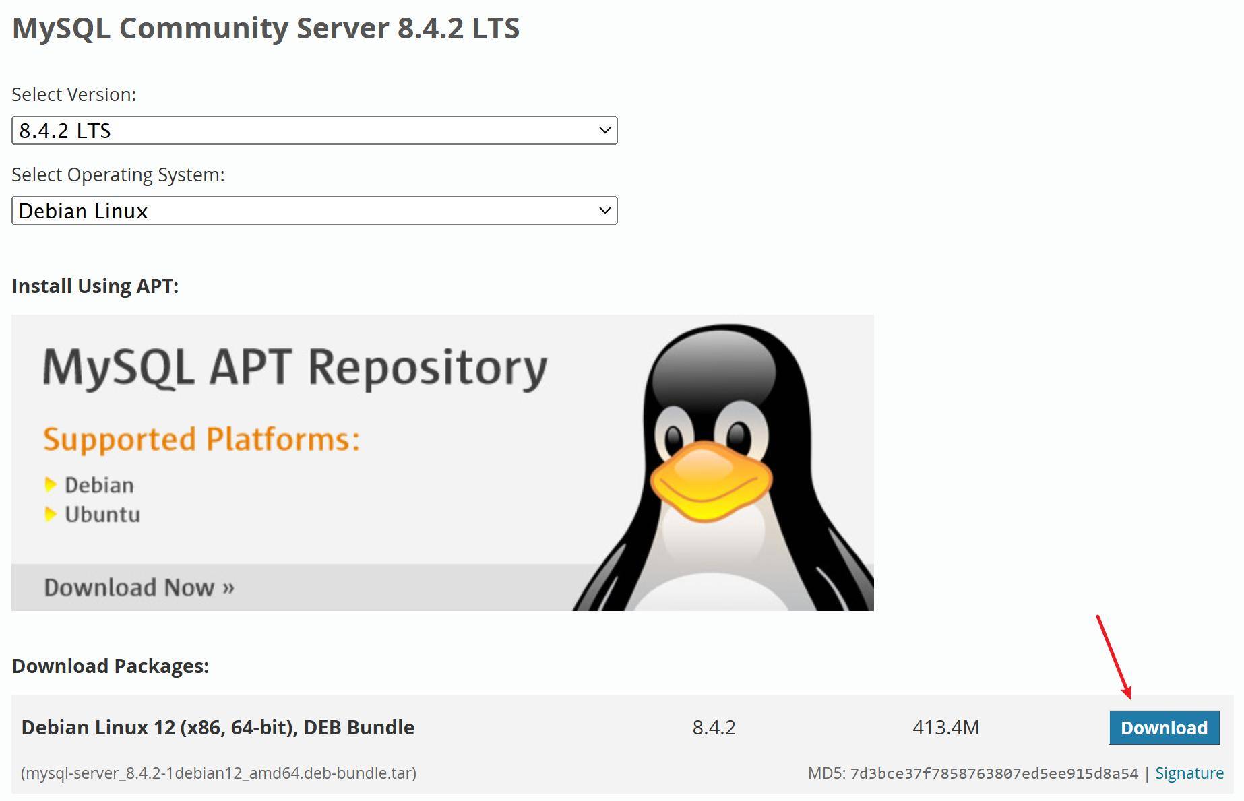Click the orange Supported Platforms text
The width and height of the screenshot is (1244, 801).
click(201, 439)
